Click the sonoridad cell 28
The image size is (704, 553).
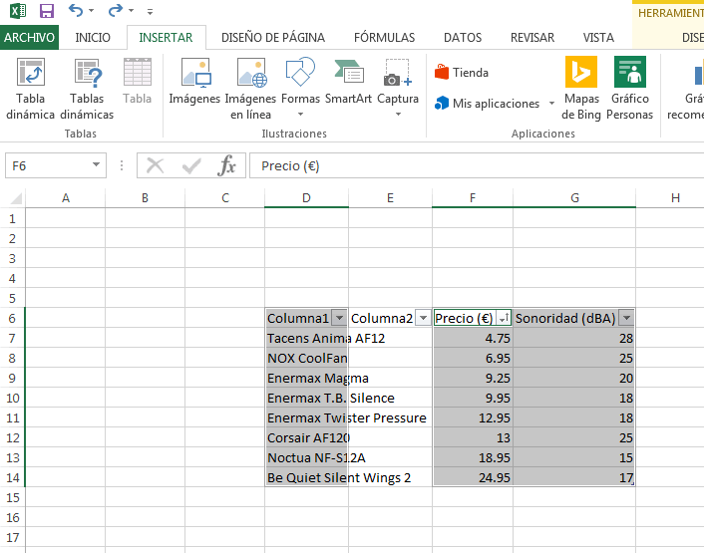(574, 338)
